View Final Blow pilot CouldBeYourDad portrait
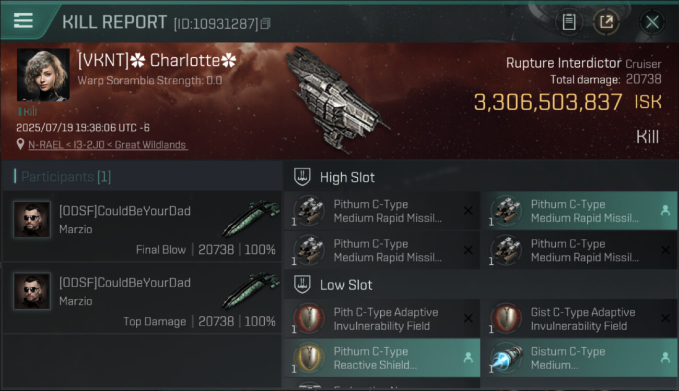Viewport: 679px width, 391px height. pyautogui.click(x=32, y=219)
